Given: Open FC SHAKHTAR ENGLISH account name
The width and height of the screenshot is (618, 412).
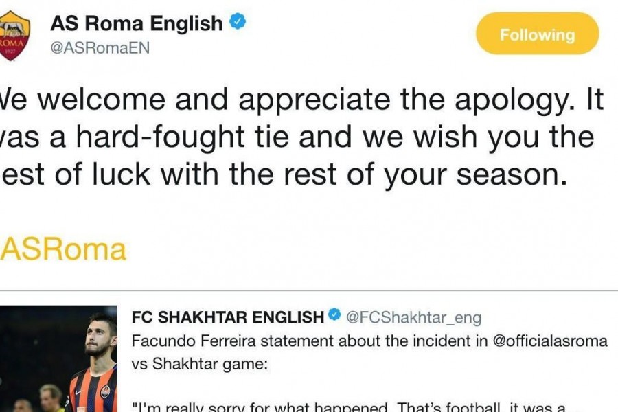Looking at the screenshot, I should click(x=228, y=317).
